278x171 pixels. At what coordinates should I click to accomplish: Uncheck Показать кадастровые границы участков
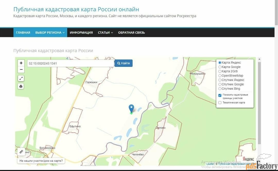pos(220,95)
